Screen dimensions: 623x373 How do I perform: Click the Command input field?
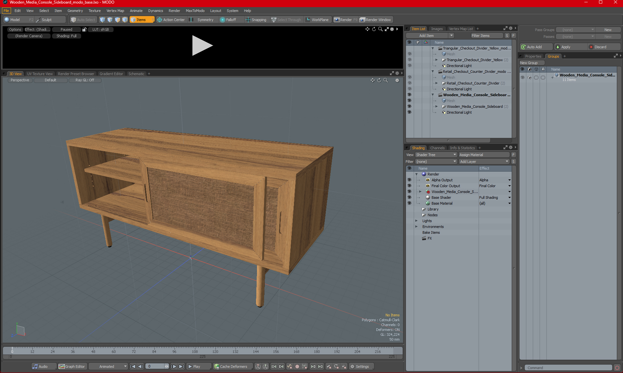pyautogui.click(x=568, y=368)
